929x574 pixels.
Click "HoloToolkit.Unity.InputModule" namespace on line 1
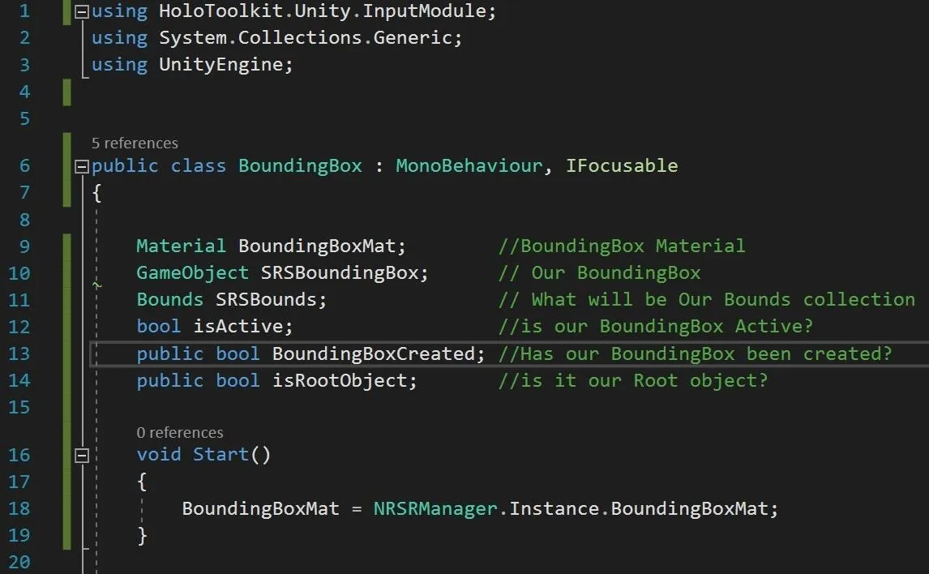coord(323,11)
